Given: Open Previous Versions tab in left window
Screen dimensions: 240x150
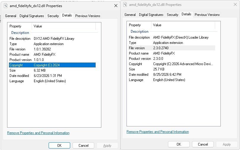Looking at the screenshot, I should point(88,16).
